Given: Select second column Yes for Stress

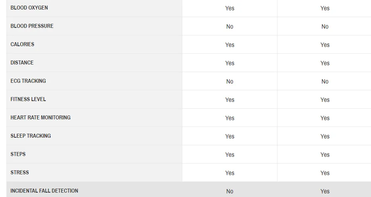Looking at the screenshot, I should tap(325, 173).
